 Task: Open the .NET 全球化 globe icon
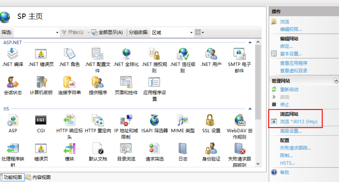126,54
